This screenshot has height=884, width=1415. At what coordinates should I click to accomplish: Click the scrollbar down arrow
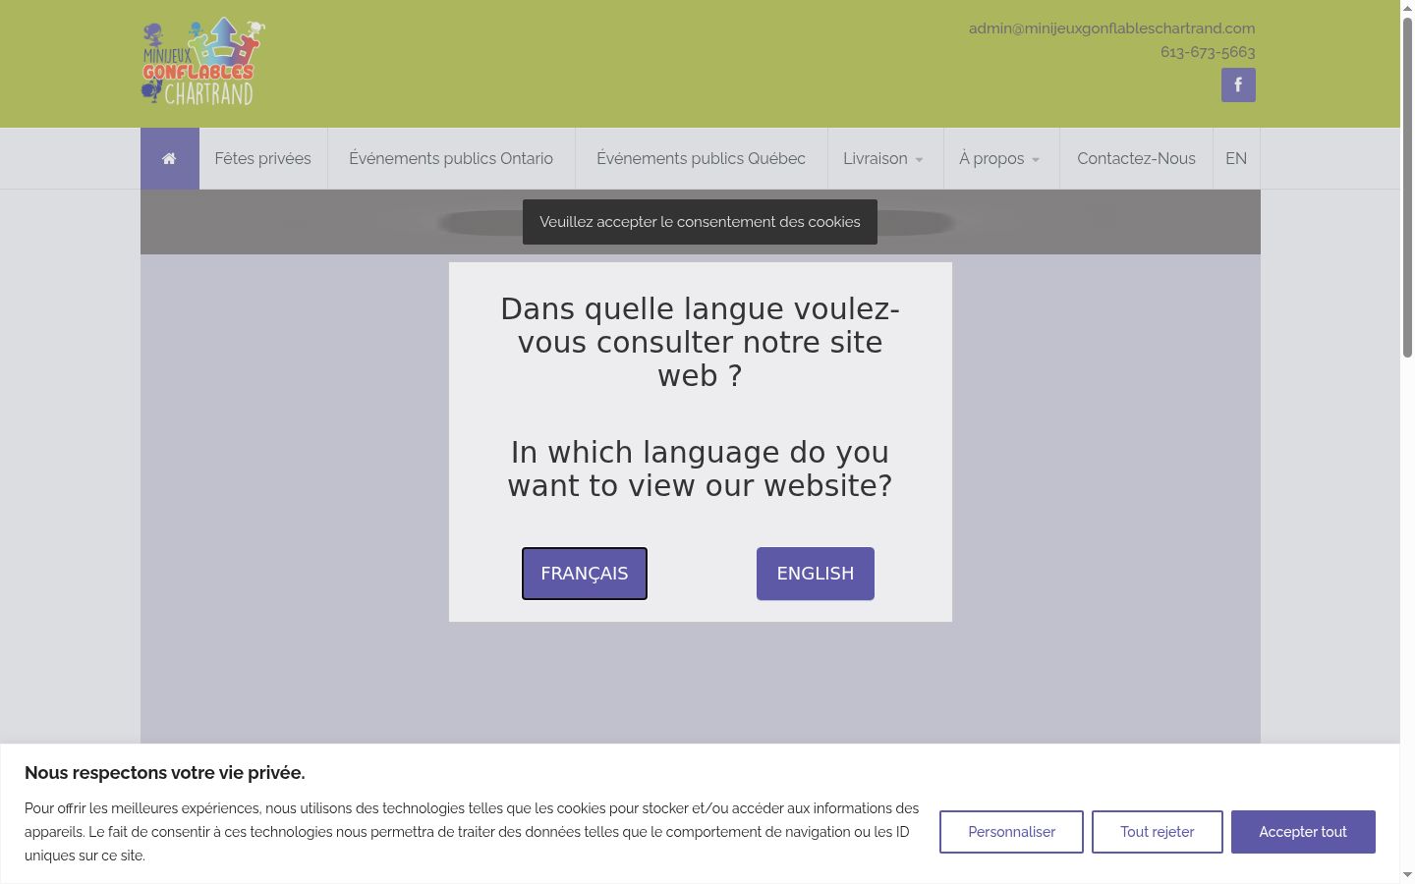tap(1407, 874)
